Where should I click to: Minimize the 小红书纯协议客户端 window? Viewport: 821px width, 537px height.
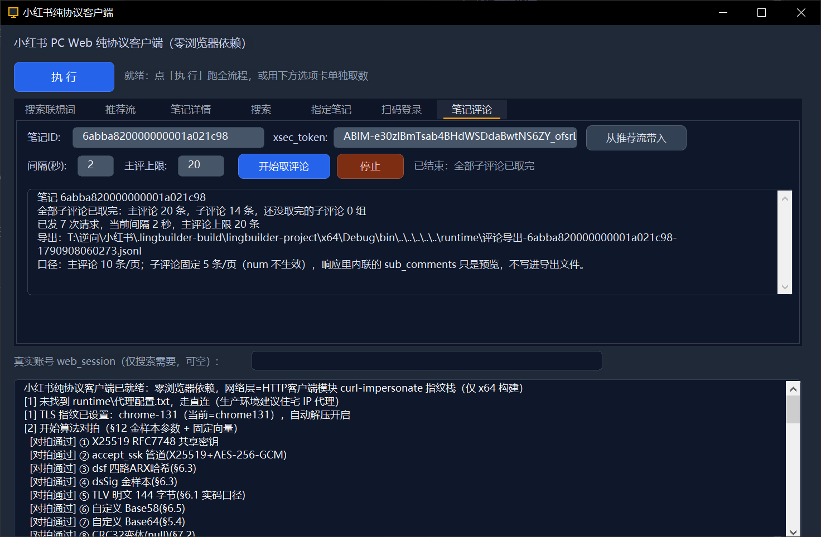click(x=723, y=12)
